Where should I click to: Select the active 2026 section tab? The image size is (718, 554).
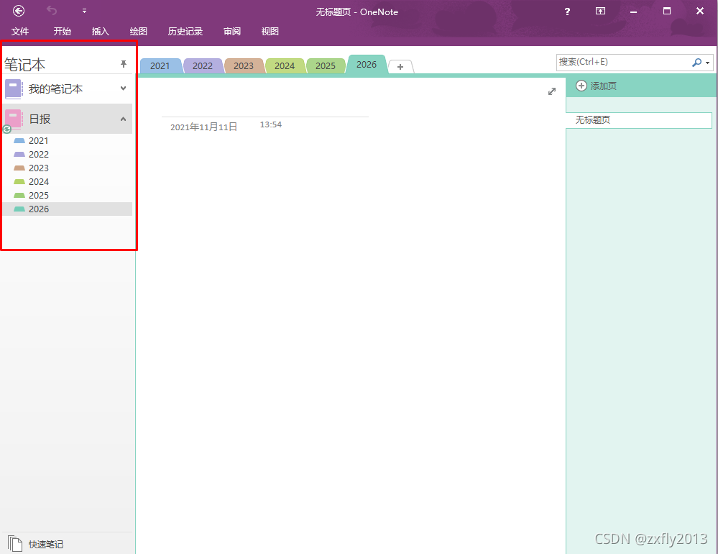click(x=367, y=65)
